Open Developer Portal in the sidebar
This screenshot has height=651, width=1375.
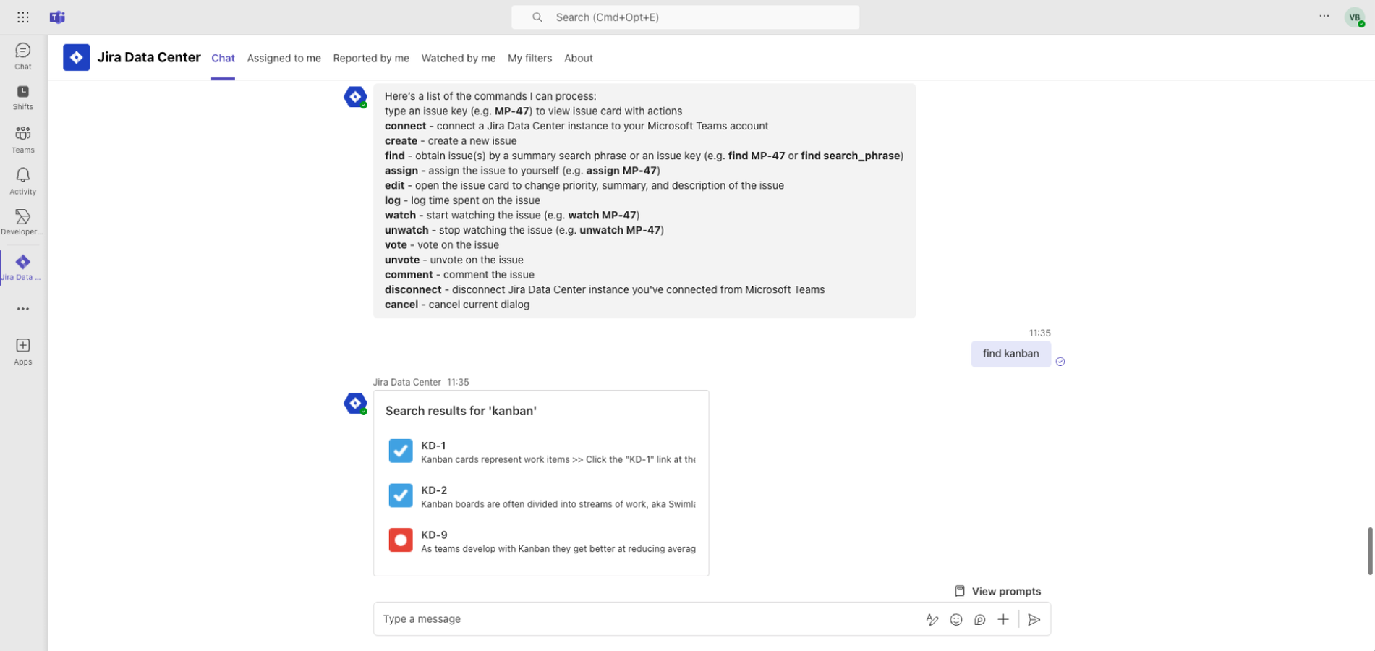coord(23,222)
